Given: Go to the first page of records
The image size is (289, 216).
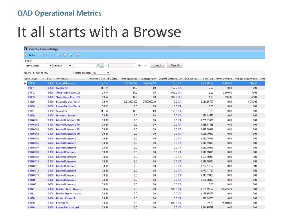Looking at the screenshot, I should 59,55.
